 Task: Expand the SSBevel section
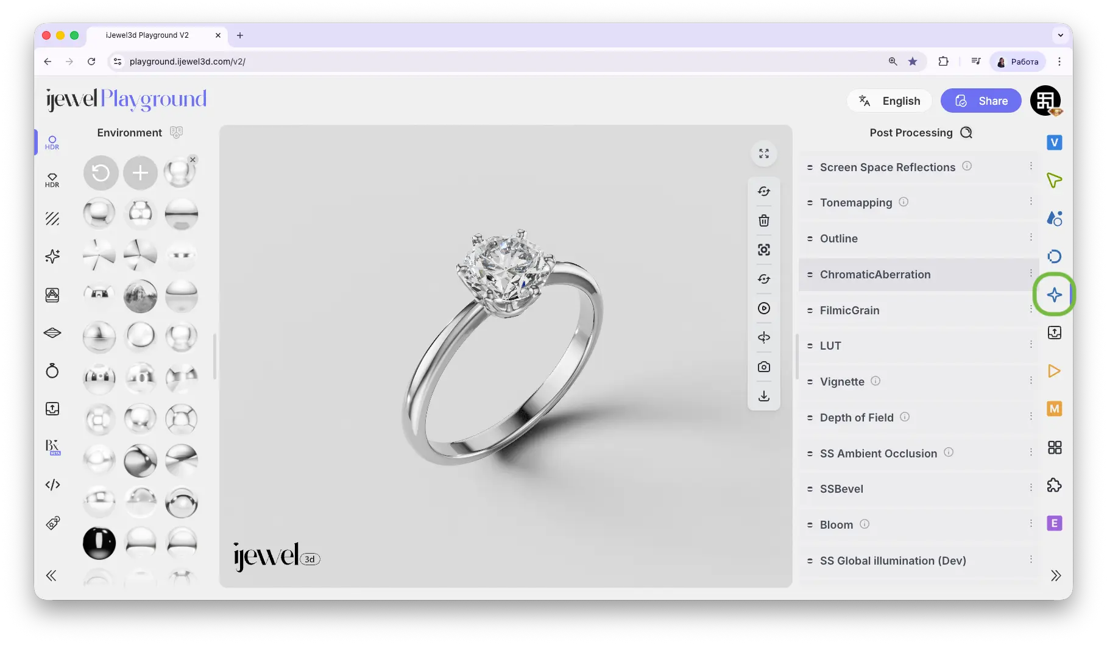[918, 488]
